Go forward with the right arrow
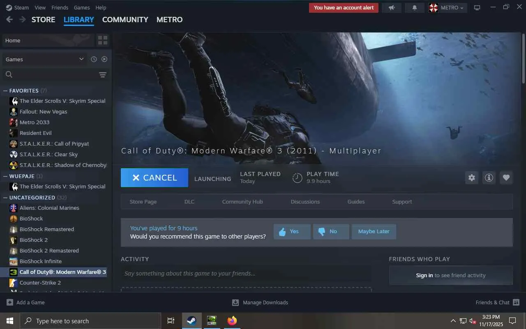 coord(22,19)
